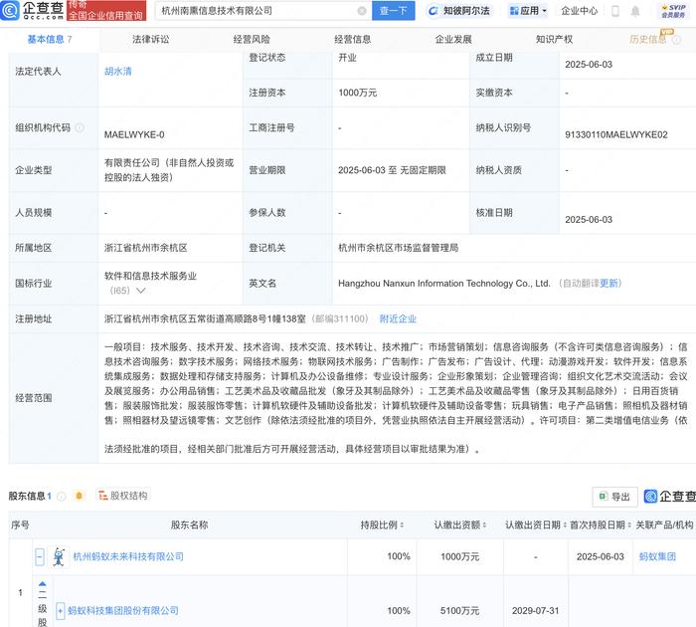The image size is (696, 627).
Task: Switch to the 法律诉讼 tab
Action: (x=150, y=40)
